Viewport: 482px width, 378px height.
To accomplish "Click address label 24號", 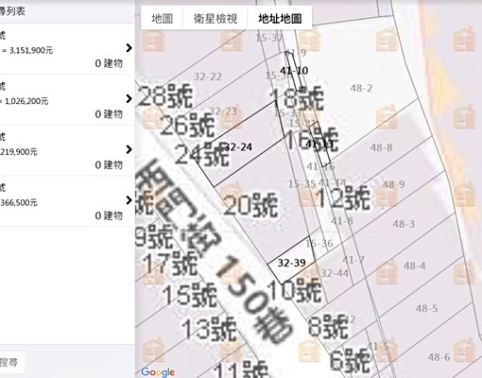I will (x=202, y=154).
